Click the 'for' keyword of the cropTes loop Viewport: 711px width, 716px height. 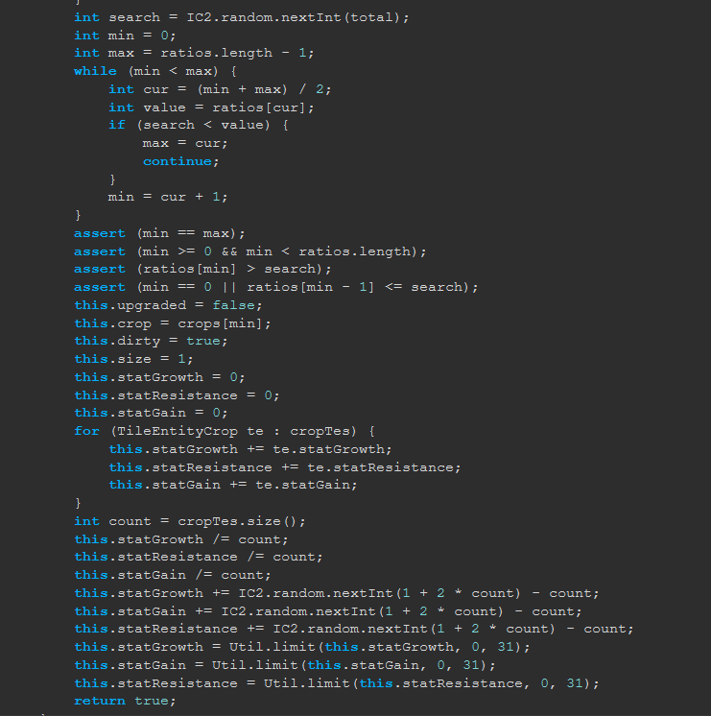click(86, 431)
